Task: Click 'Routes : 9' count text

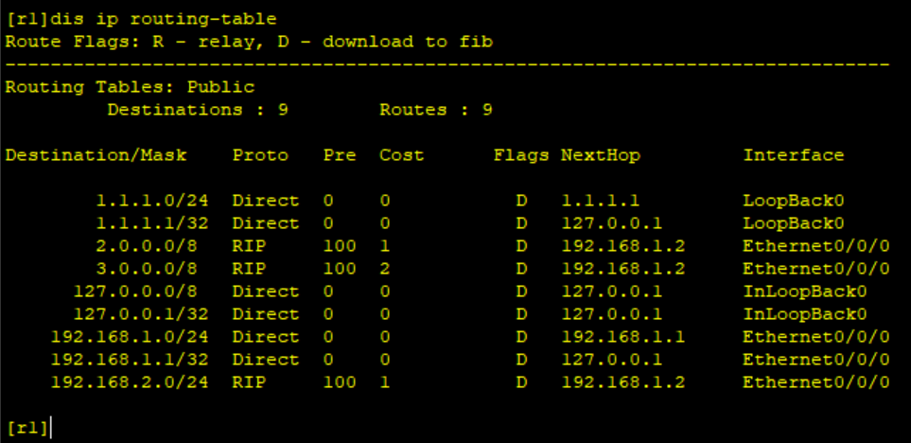Action: pyautogui.click(x=436, y=110)
